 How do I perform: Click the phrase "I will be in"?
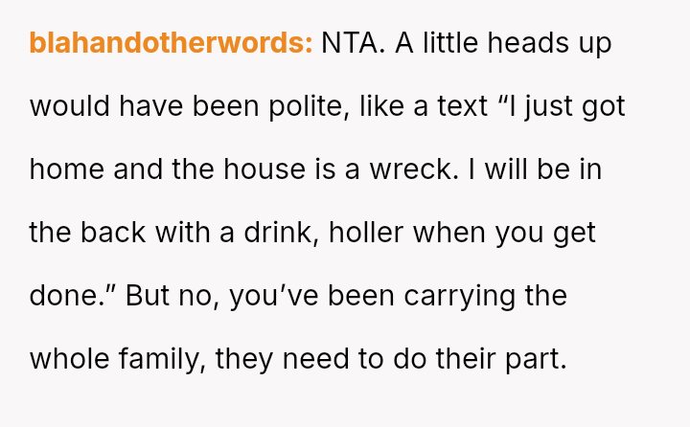pos(541,169)
